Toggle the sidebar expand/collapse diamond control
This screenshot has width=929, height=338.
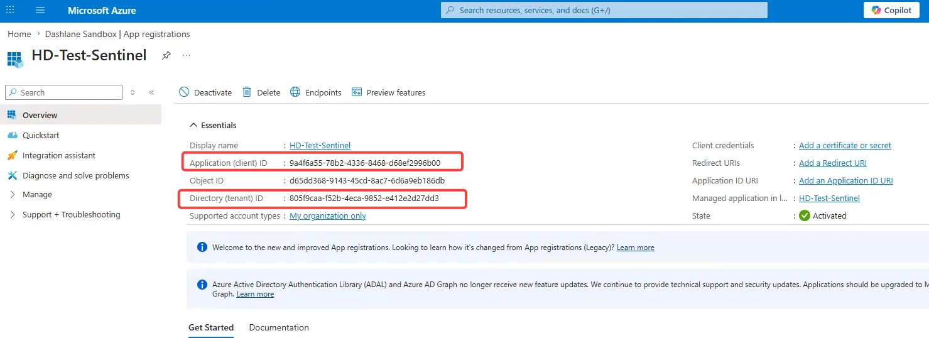point(133,92)
